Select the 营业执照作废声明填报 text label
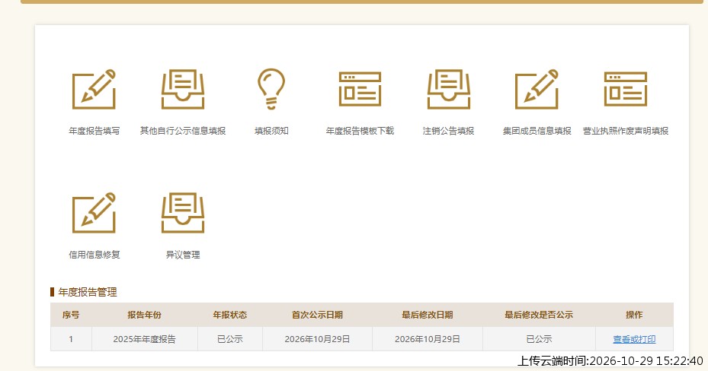This screenshot has width=708, height=371. (626, 131)
